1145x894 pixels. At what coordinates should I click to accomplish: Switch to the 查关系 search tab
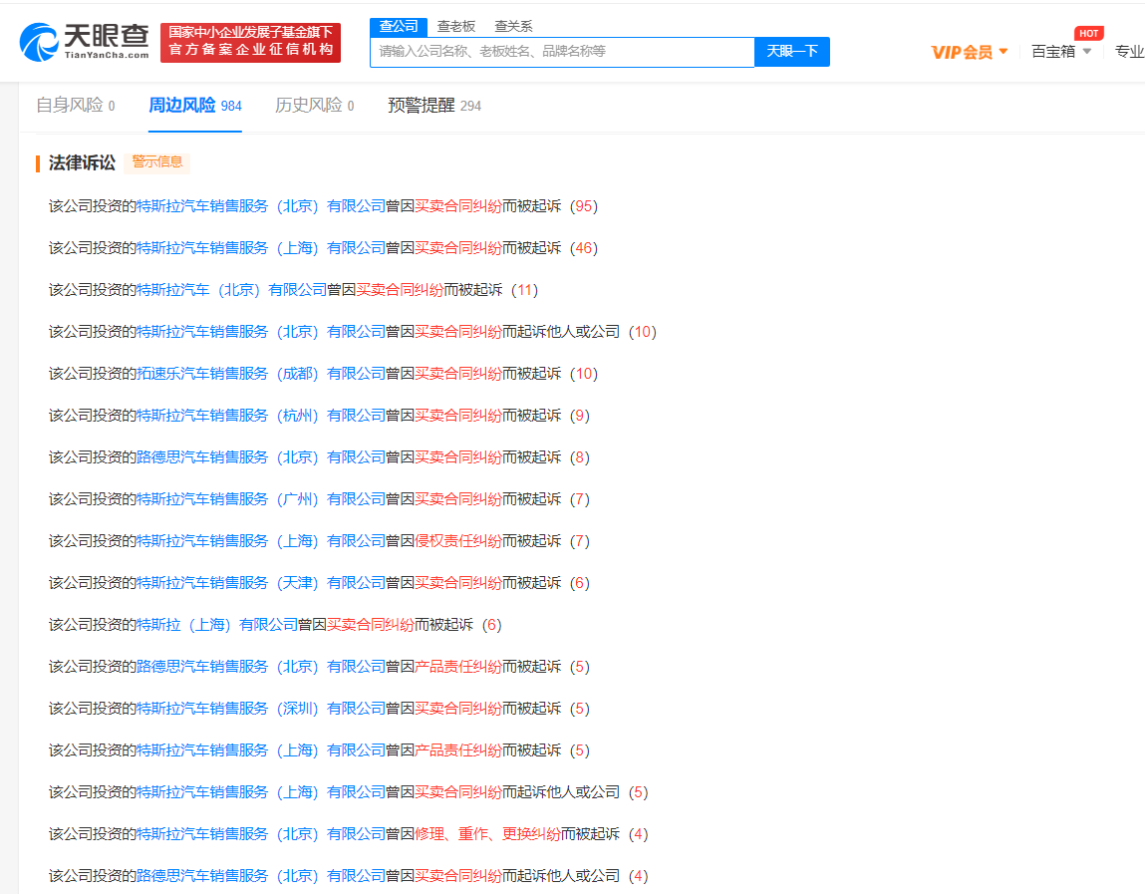pos(513,26)
